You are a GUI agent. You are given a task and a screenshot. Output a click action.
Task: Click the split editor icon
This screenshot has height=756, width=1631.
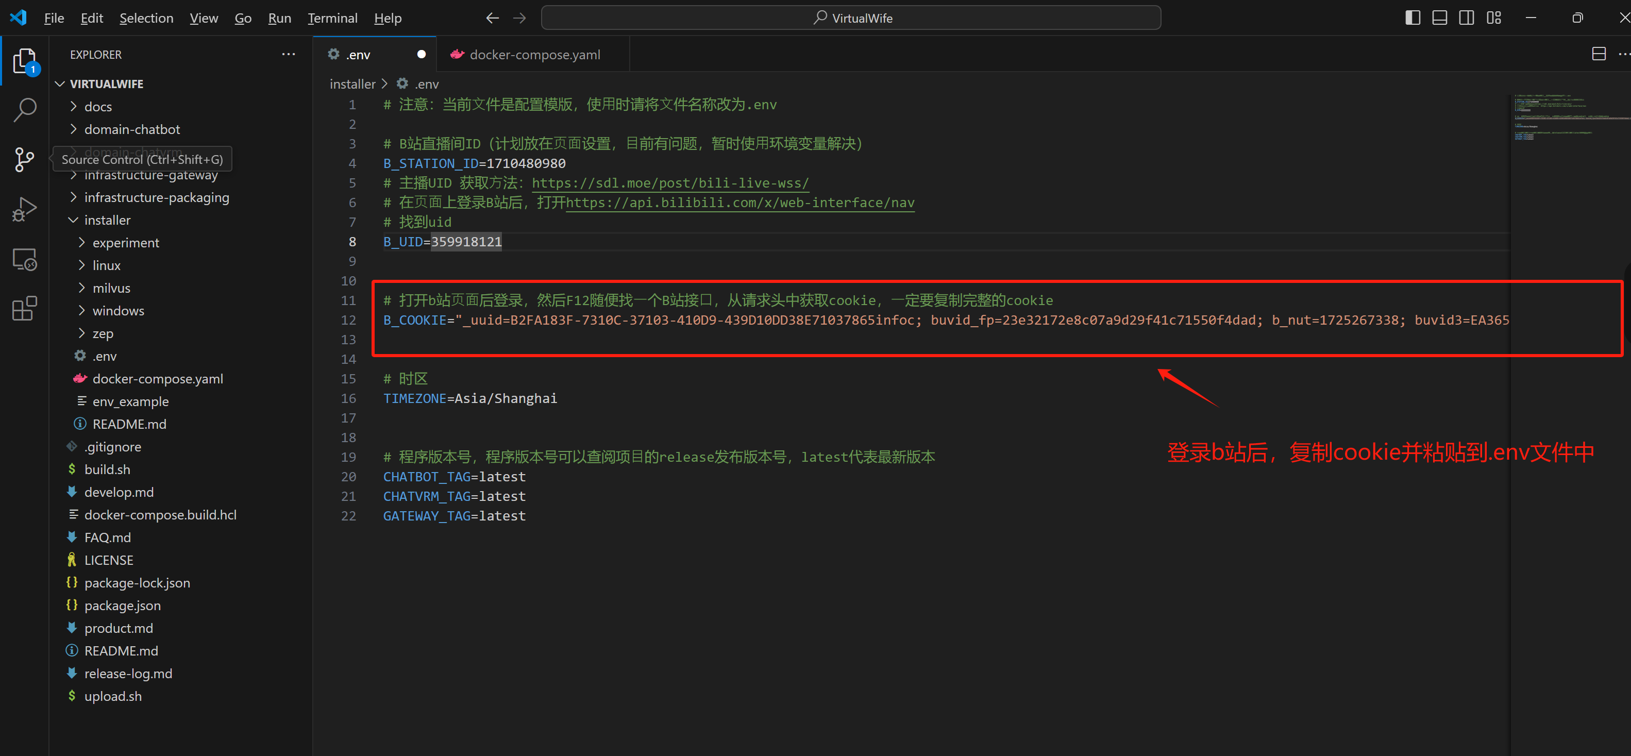click(x=1598, y=55)
